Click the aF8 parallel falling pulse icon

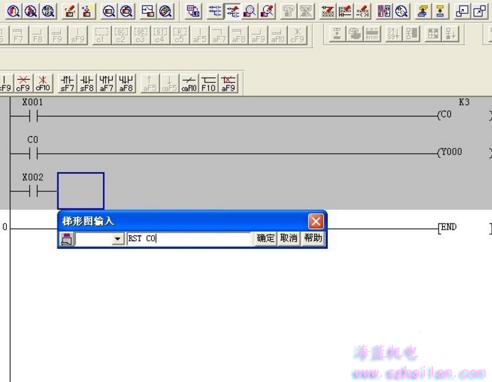point(126,83)
